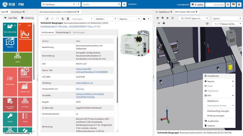Open the Planung list tile
243x136 pixels.
tap(25, 119)
